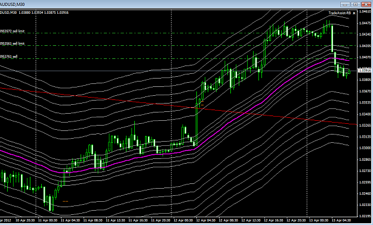373x225 pixels.
Task: Select the 8953761 sell order label
Action: 8,57
